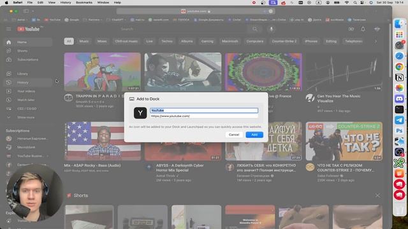408x229 pixels.
Task: Open Subscriptions in YouTube sidebar
Action: pyautogui.click(x=28, y=59)
